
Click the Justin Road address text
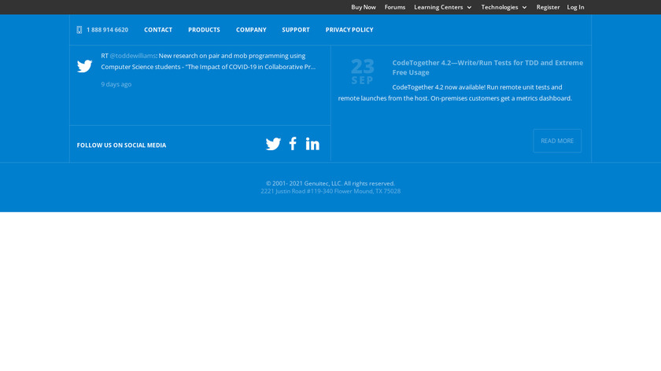point(330,191)
